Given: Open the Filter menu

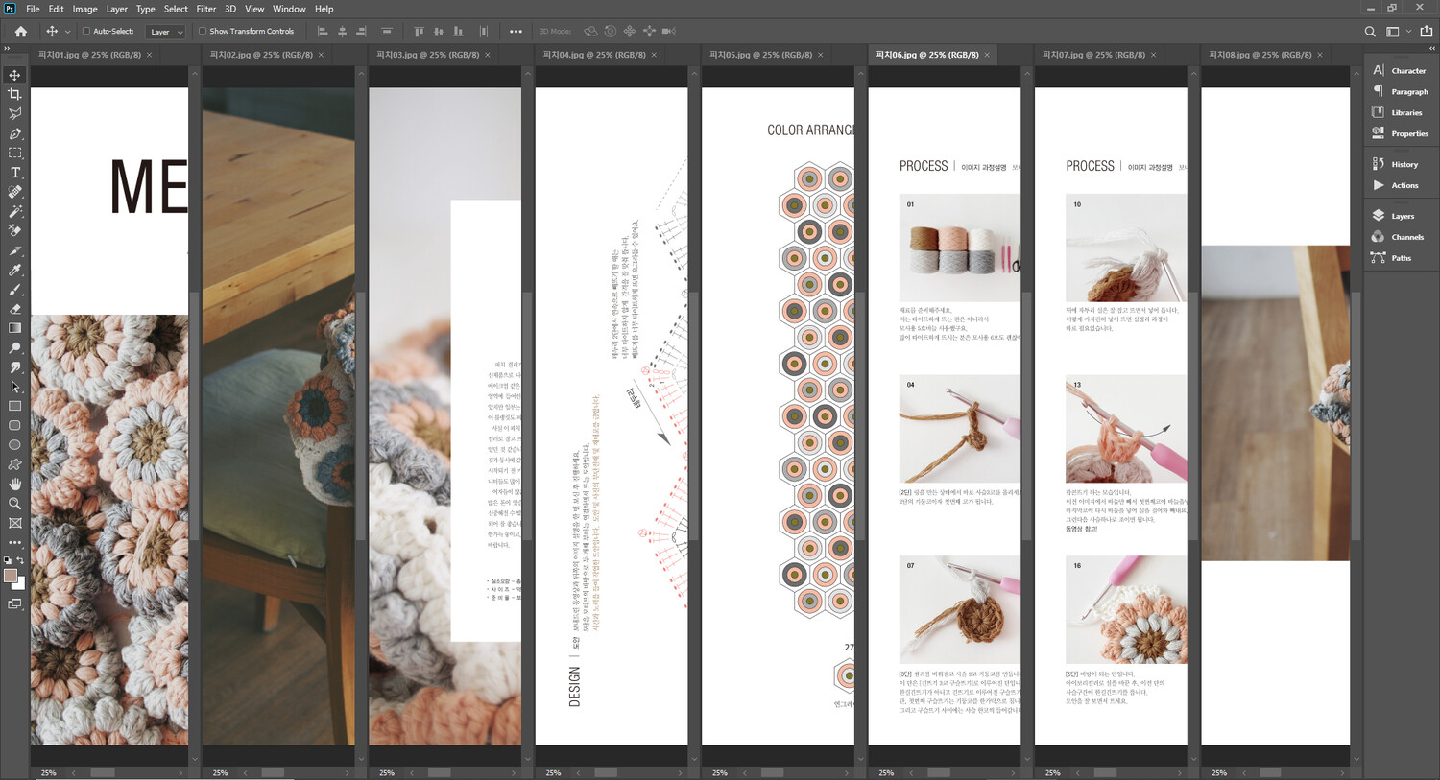Looking at the screenshot, I should point(205,9).
